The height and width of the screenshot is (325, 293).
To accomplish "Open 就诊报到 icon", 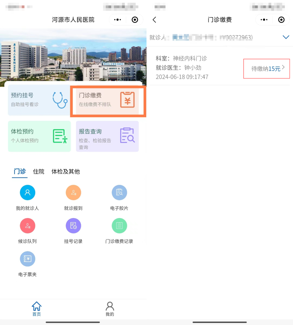I will (x=73, y=193).
